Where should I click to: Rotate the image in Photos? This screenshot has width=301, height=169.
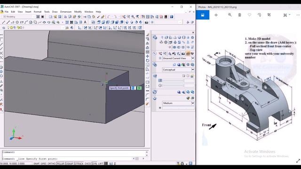(x=259, y=15)
